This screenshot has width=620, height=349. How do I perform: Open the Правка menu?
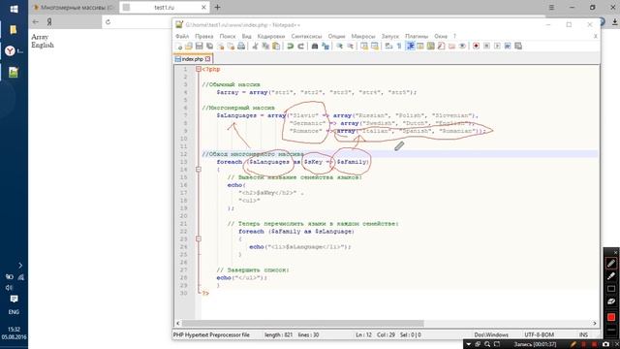204,36
